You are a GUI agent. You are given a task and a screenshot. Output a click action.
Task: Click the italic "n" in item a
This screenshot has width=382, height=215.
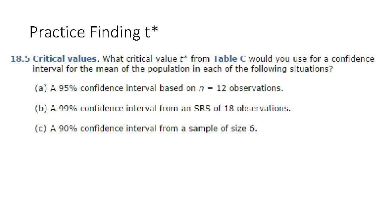pos(201,89)
